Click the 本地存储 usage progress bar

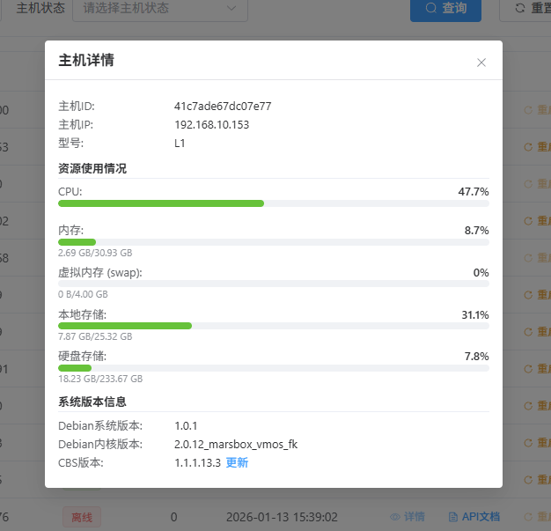(x=274, y=326)
